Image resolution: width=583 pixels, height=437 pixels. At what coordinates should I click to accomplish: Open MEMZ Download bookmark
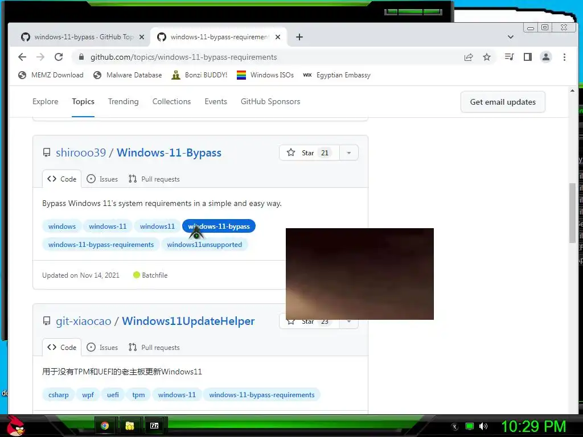click(x=51, y=75)
